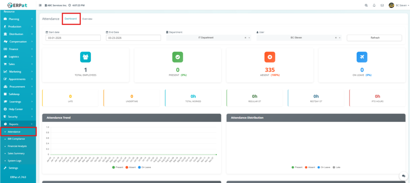Open the messages envelope icon

(x=382, y=5)
